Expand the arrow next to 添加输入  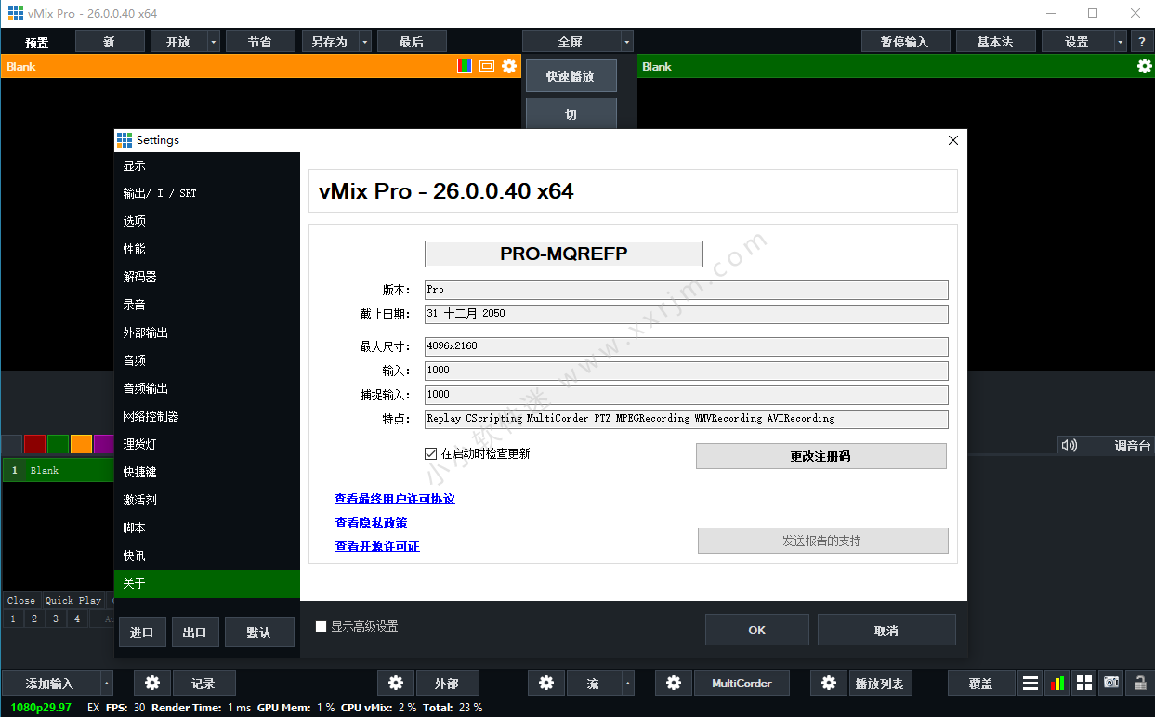(x=106, y=683)
